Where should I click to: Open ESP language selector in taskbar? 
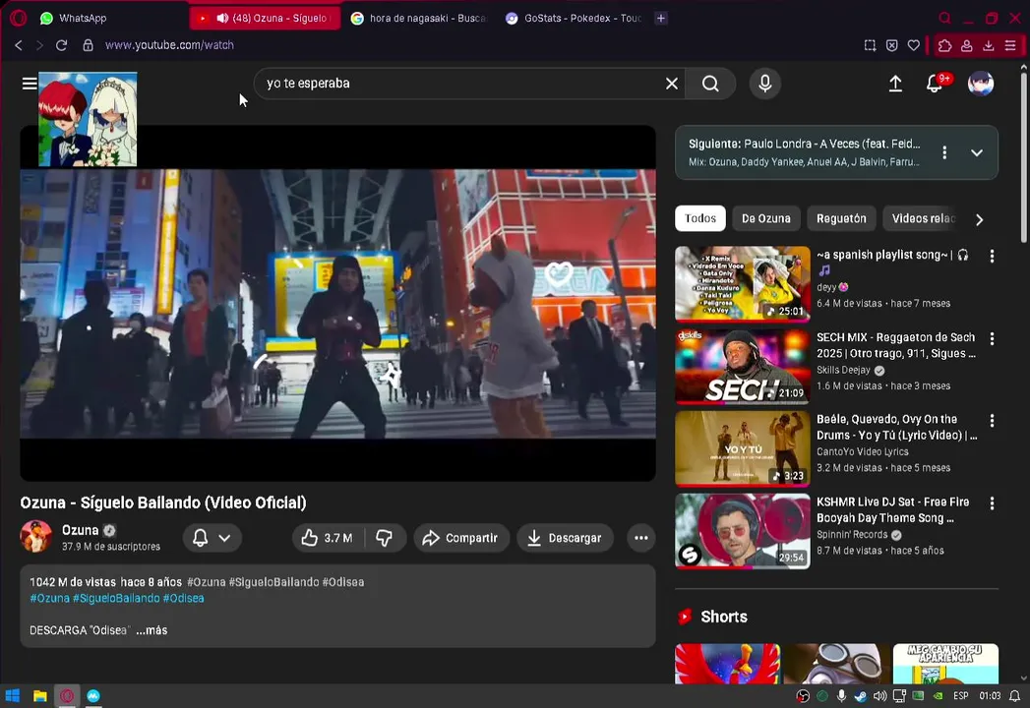960,695
